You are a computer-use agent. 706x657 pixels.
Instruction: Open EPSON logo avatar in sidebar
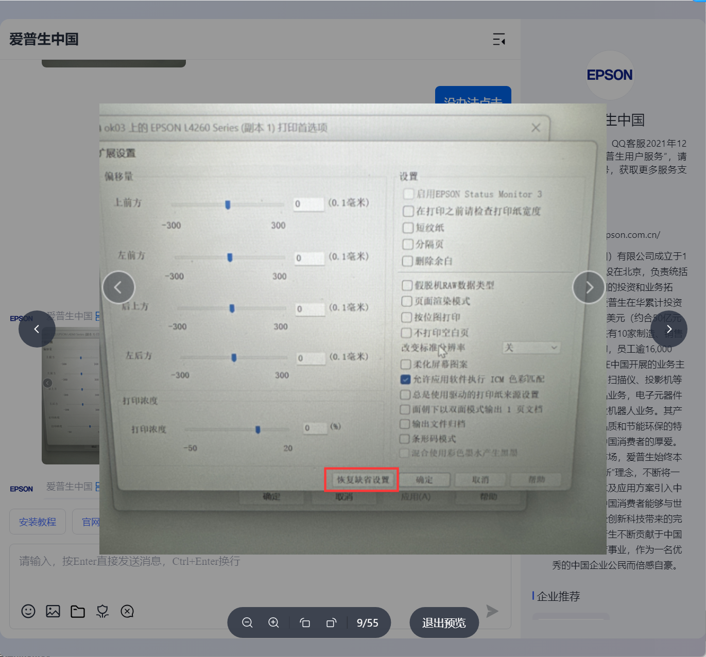[x=610, y=75]
